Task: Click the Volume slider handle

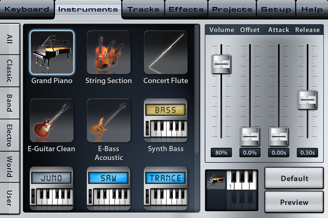Action: pos(221,64)
